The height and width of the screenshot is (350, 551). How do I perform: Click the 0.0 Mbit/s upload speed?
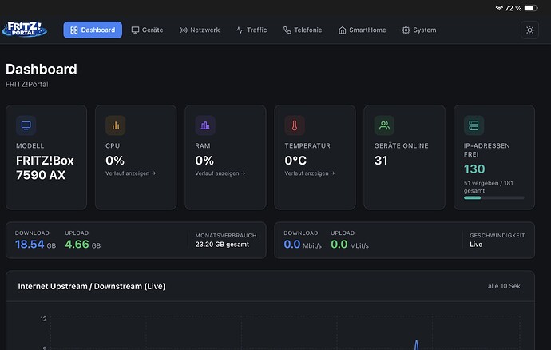click(x=350, y=244)
